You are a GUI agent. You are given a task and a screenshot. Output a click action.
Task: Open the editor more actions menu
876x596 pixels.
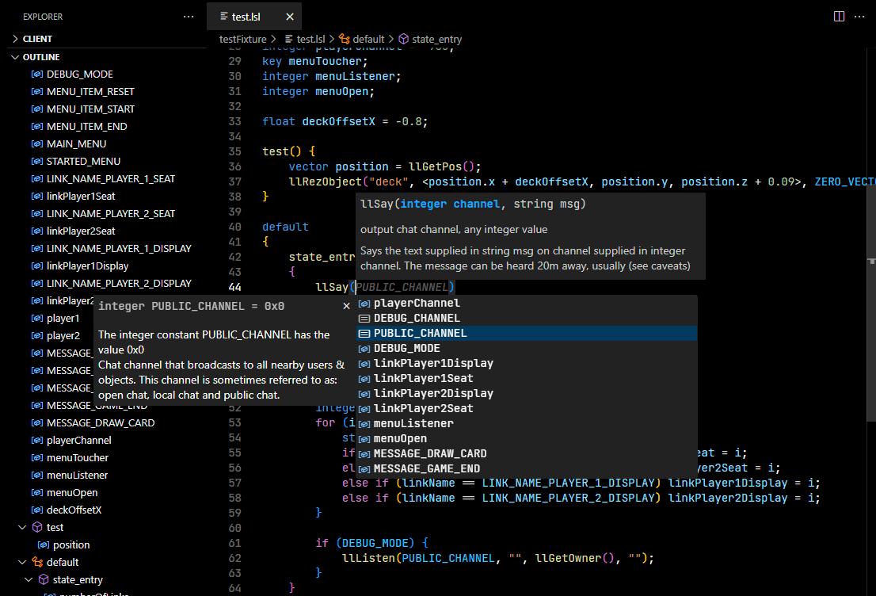(860, 16)
